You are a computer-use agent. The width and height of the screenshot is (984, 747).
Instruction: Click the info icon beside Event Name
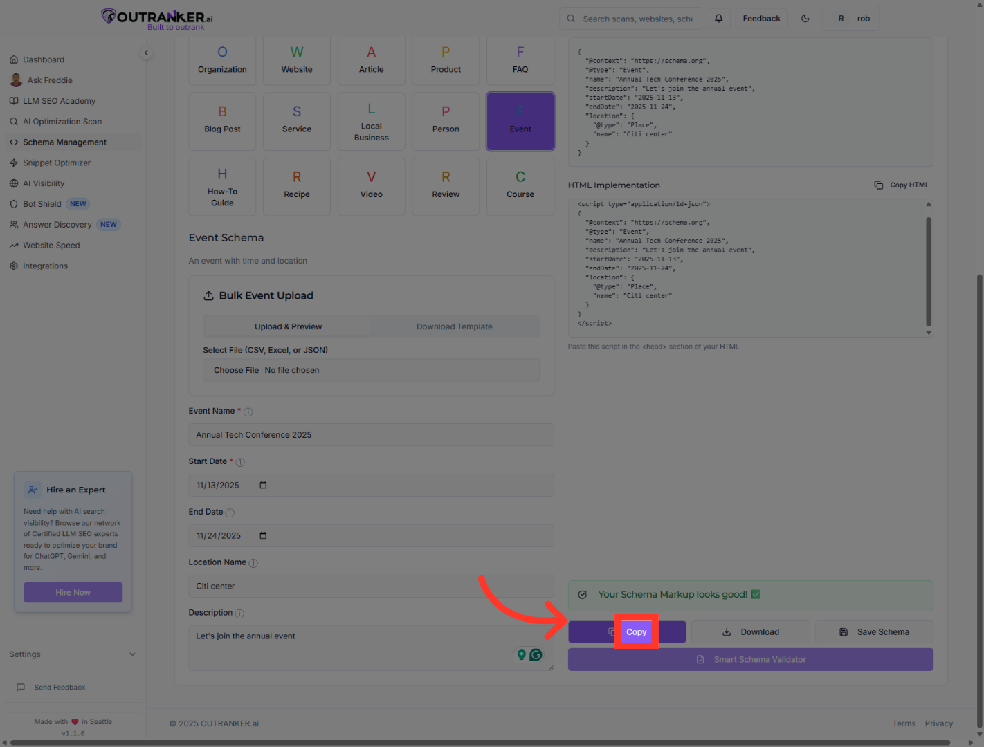(248, 412)
